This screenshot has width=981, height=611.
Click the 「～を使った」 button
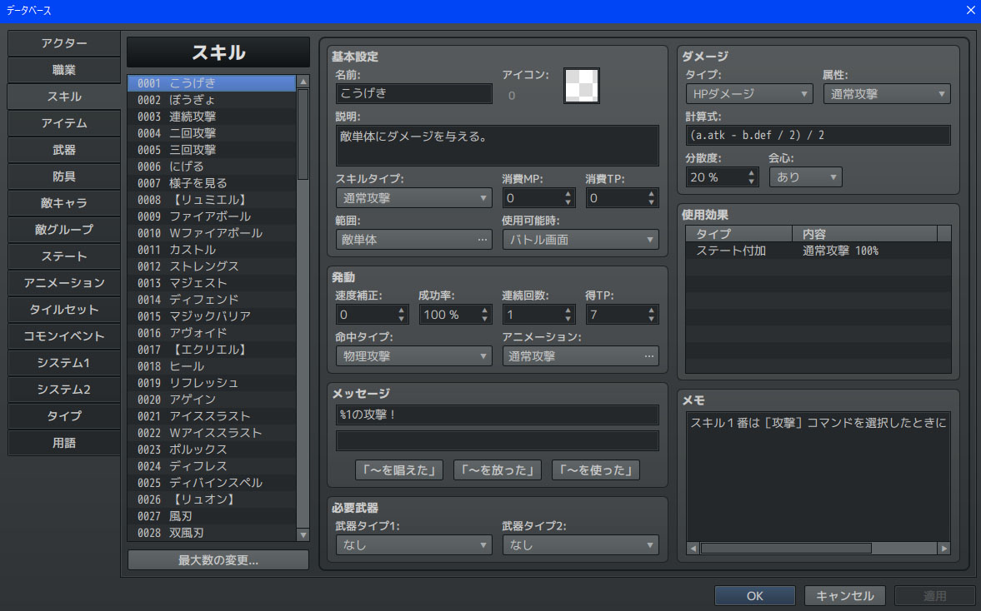coord(596,469)
